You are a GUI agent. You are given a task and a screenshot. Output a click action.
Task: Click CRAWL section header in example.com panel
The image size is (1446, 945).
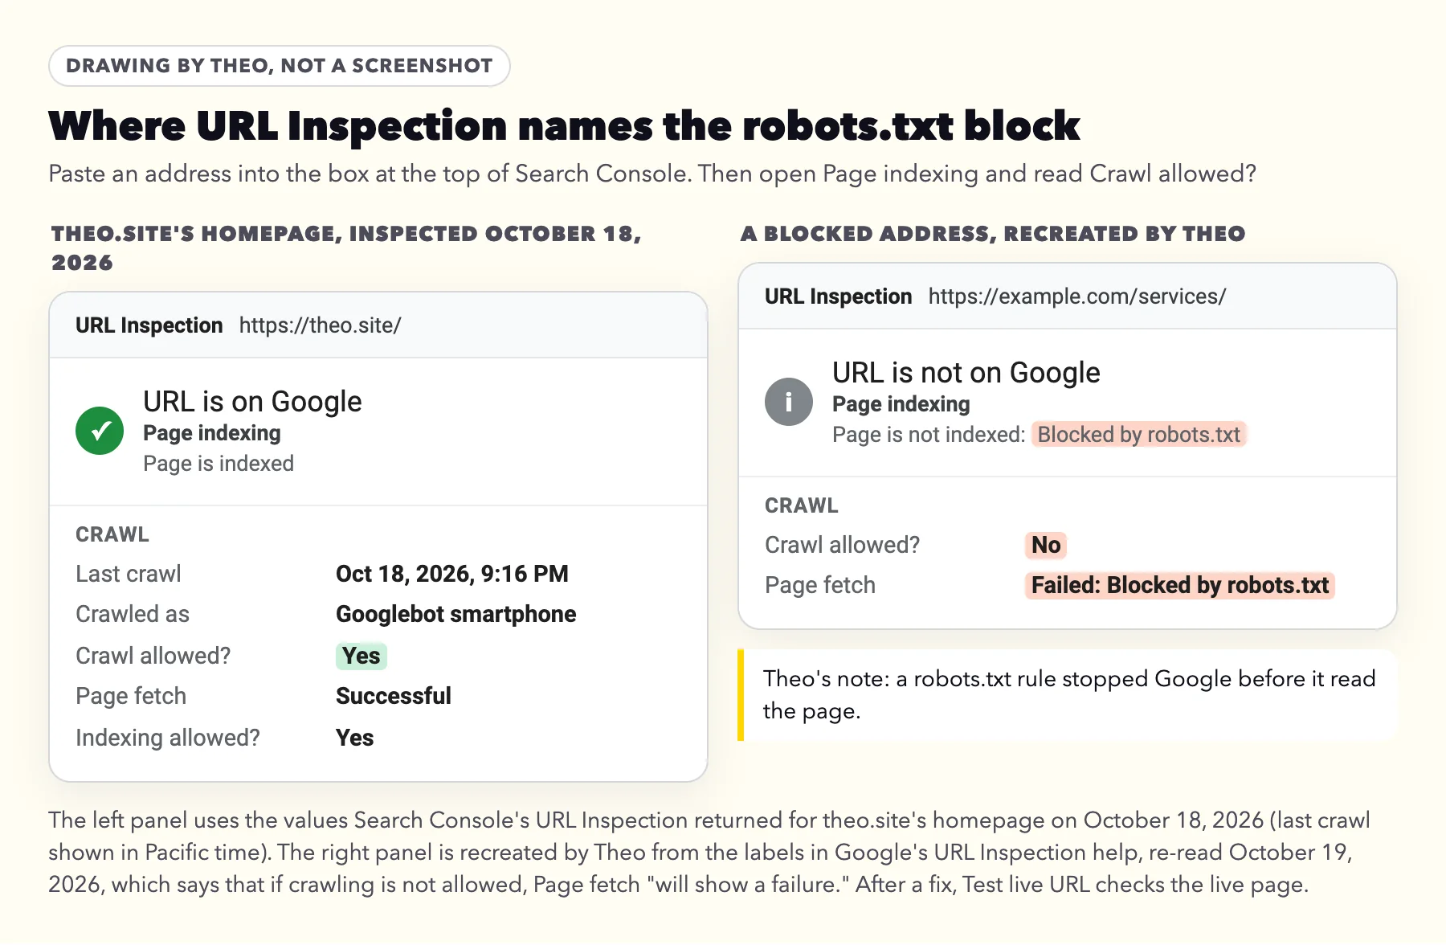802,505
